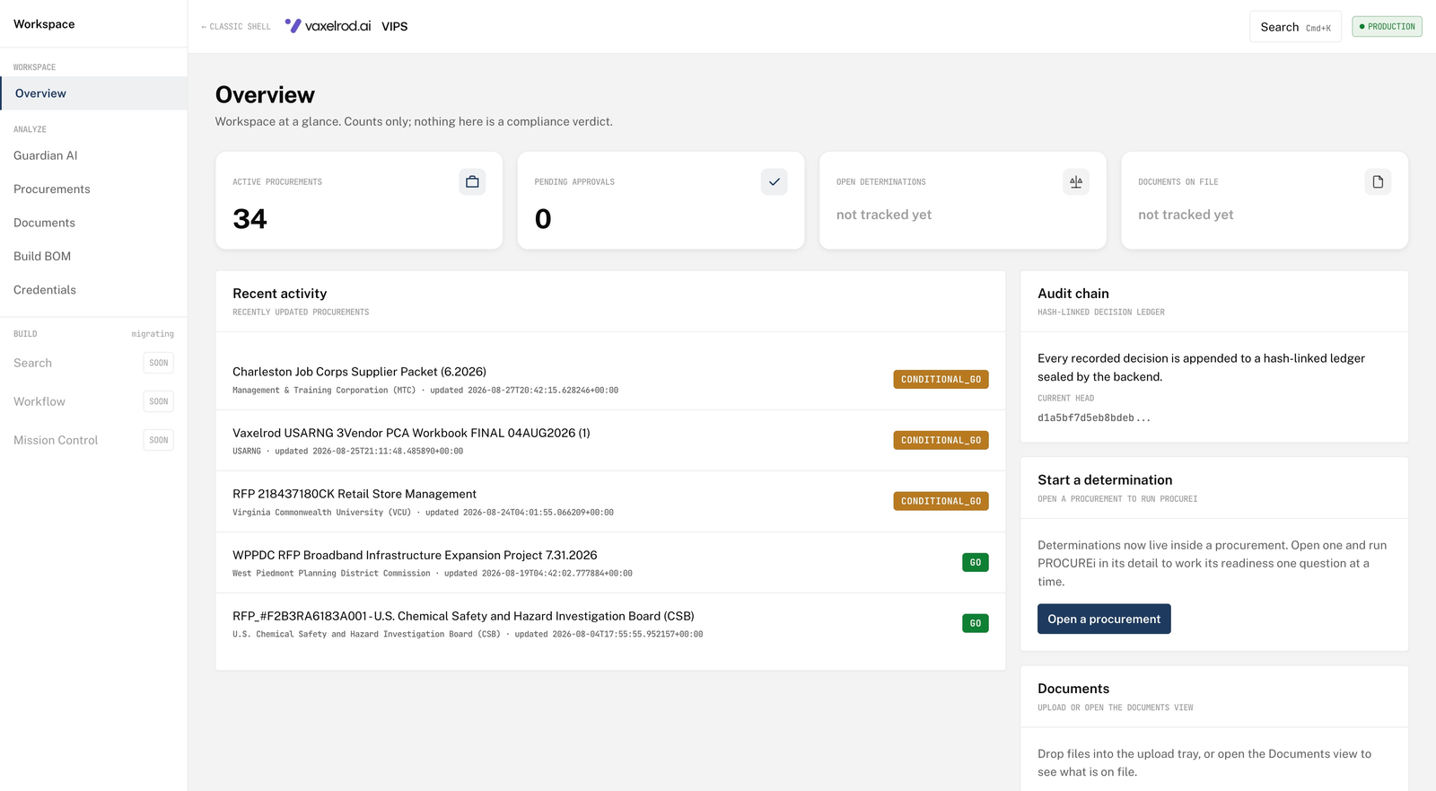1436x791 pixels.
Task: Click the SOON tag beside Workflow
Action: pyautogui.click(x=159, y=401)
